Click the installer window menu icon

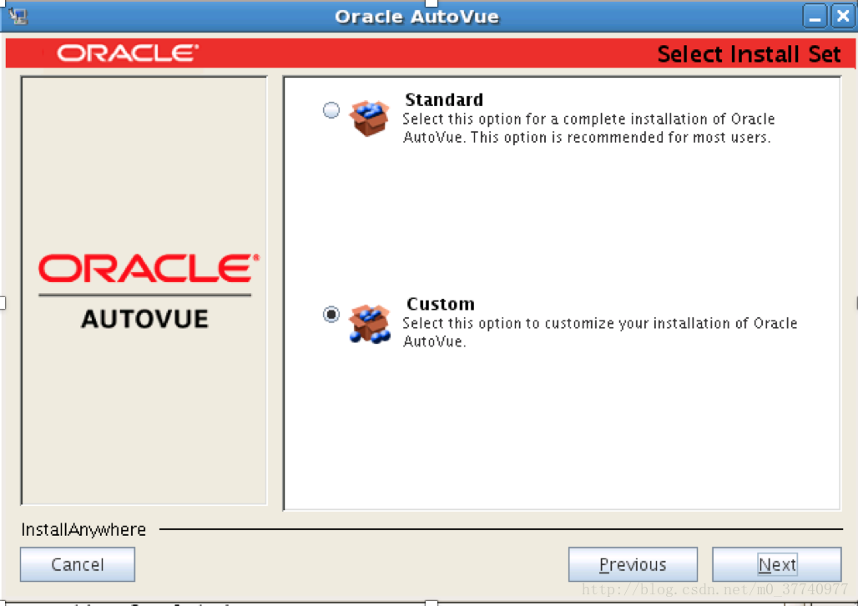[18, 17]
